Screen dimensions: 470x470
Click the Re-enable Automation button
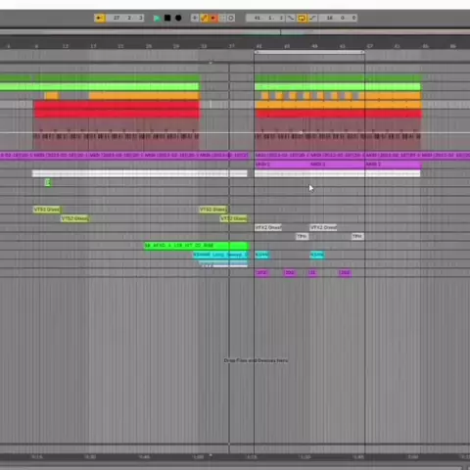coord(213,18)
